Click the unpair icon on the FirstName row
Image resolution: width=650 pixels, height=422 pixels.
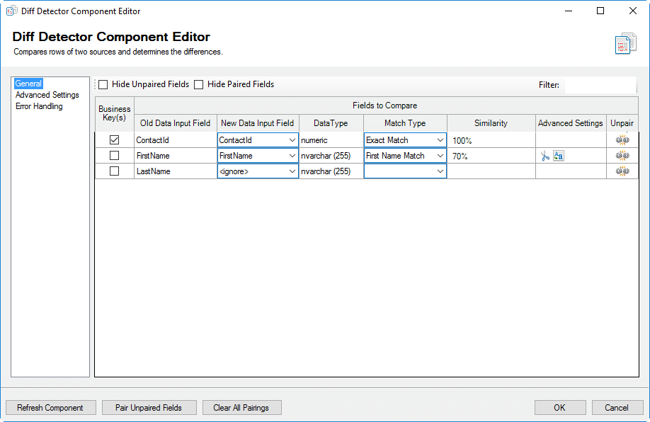[622, 155]
